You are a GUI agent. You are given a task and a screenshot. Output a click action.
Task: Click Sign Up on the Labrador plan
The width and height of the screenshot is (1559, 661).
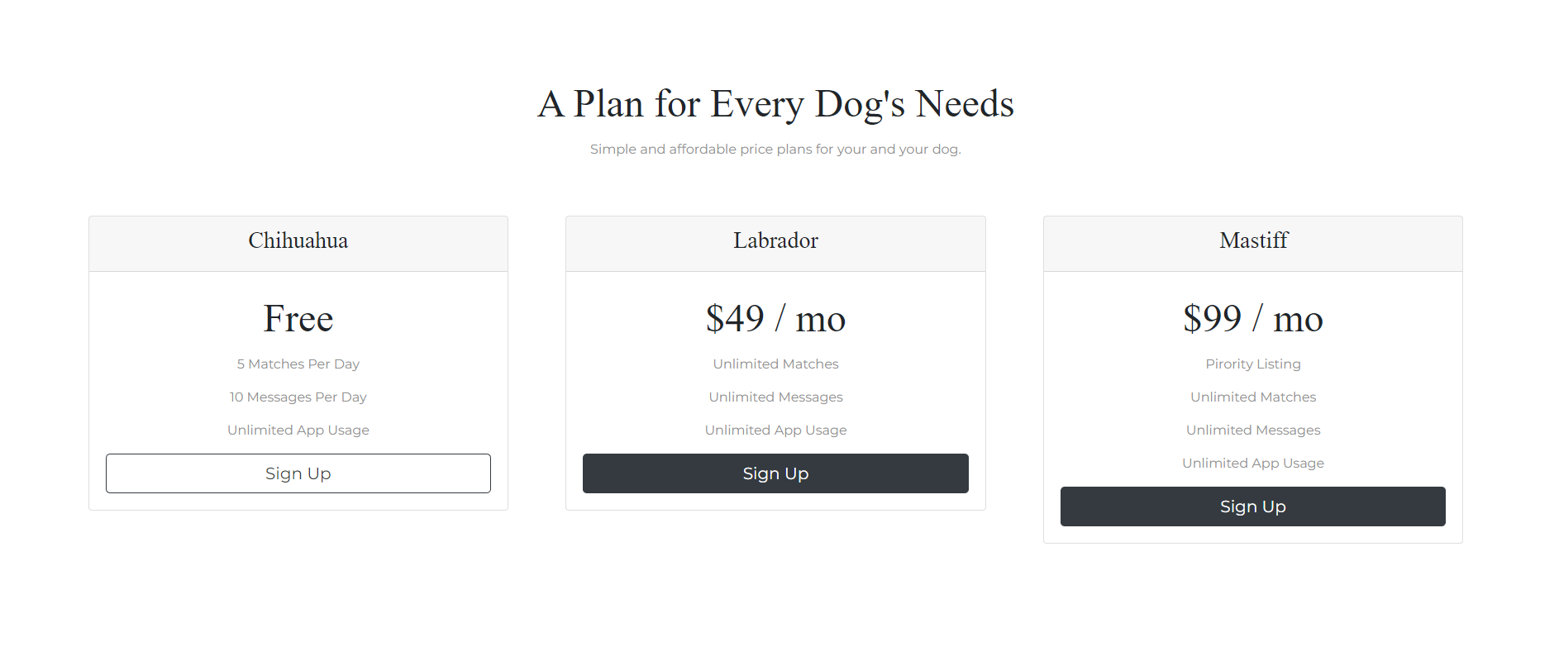tap(775, 473)
